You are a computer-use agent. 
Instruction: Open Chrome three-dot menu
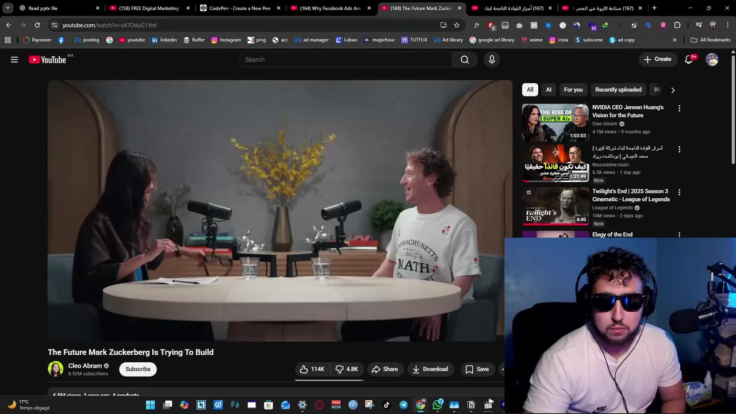pos(727,25)
